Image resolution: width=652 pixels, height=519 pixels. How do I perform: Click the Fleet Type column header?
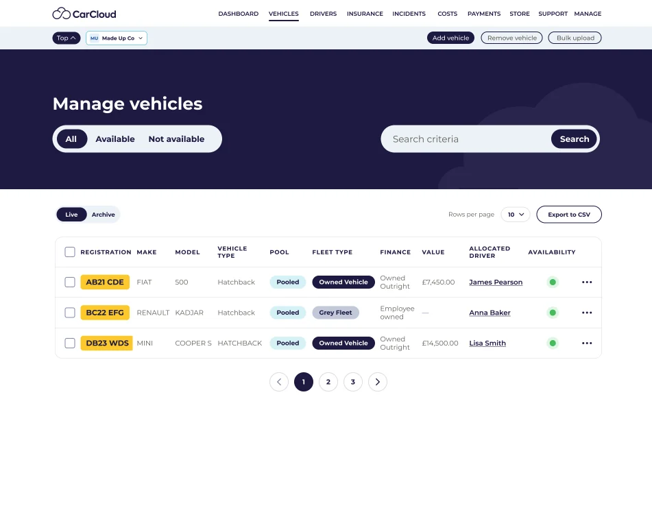tap(333, 252)
